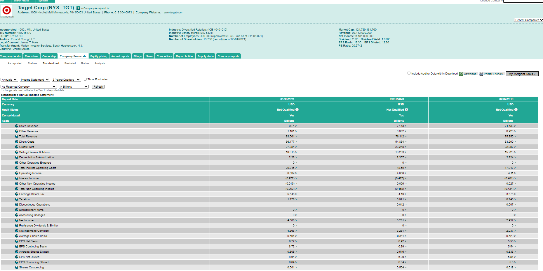The image size is (543, 271).
Task: Open the Annual reports tab
Action: (x=120, y=56)
